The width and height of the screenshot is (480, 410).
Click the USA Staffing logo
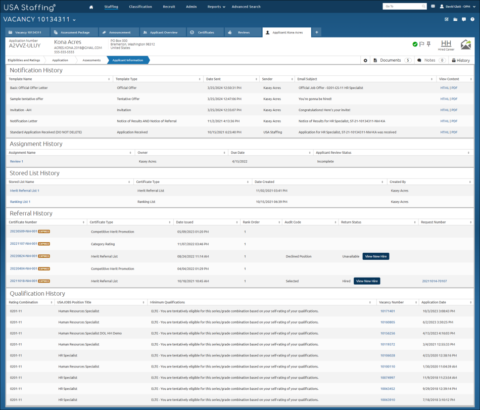coord(29,7)
